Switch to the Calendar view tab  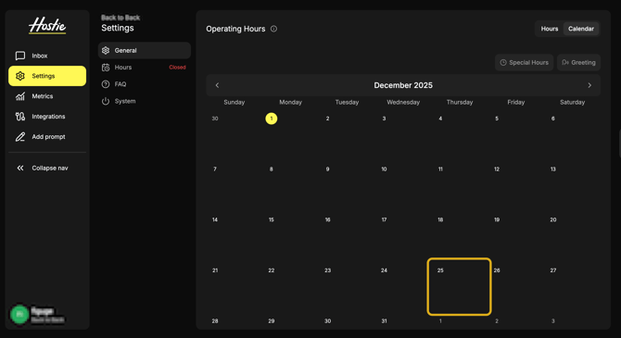point(581,29)
